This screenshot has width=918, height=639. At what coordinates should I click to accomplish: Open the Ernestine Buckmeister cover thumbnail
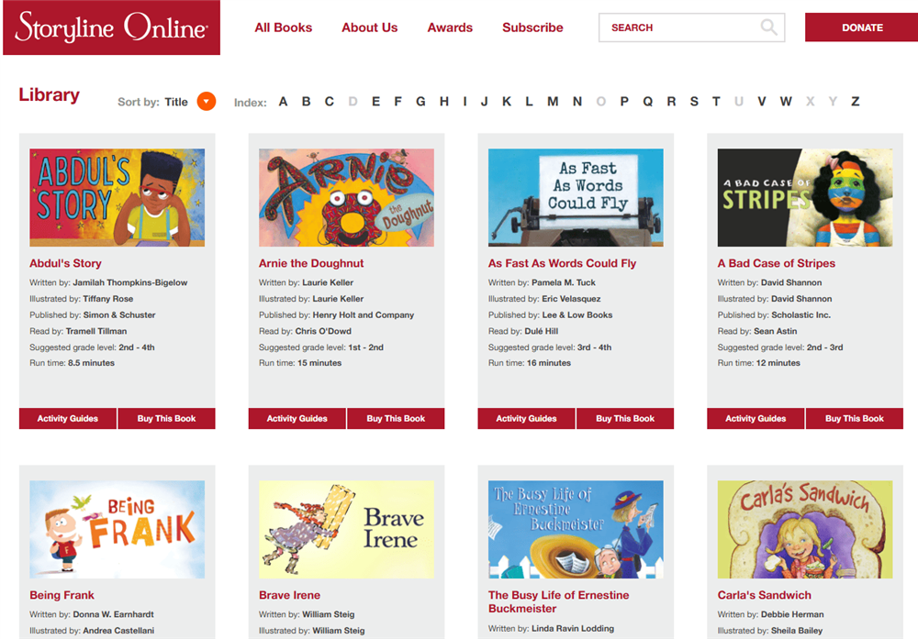point(577,530)
